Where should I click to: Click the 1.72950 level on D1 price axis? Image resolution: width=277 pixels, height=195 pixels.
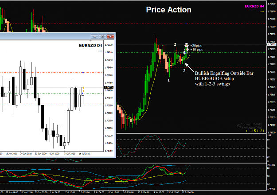point(109,121)
